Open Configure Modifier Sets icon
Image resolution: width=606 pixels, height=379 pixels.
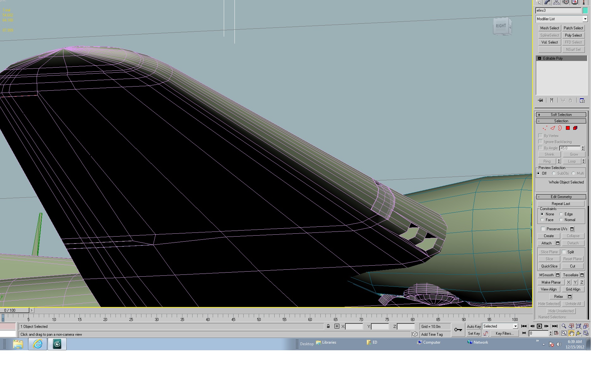coord(582,100)
